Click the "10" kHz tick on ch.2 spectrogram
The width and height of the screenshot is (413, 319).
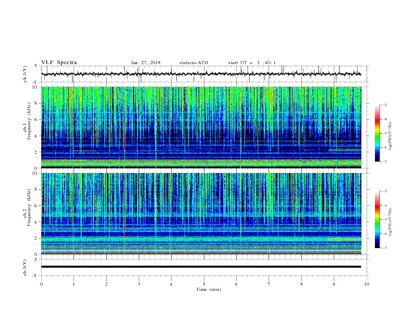35,173
